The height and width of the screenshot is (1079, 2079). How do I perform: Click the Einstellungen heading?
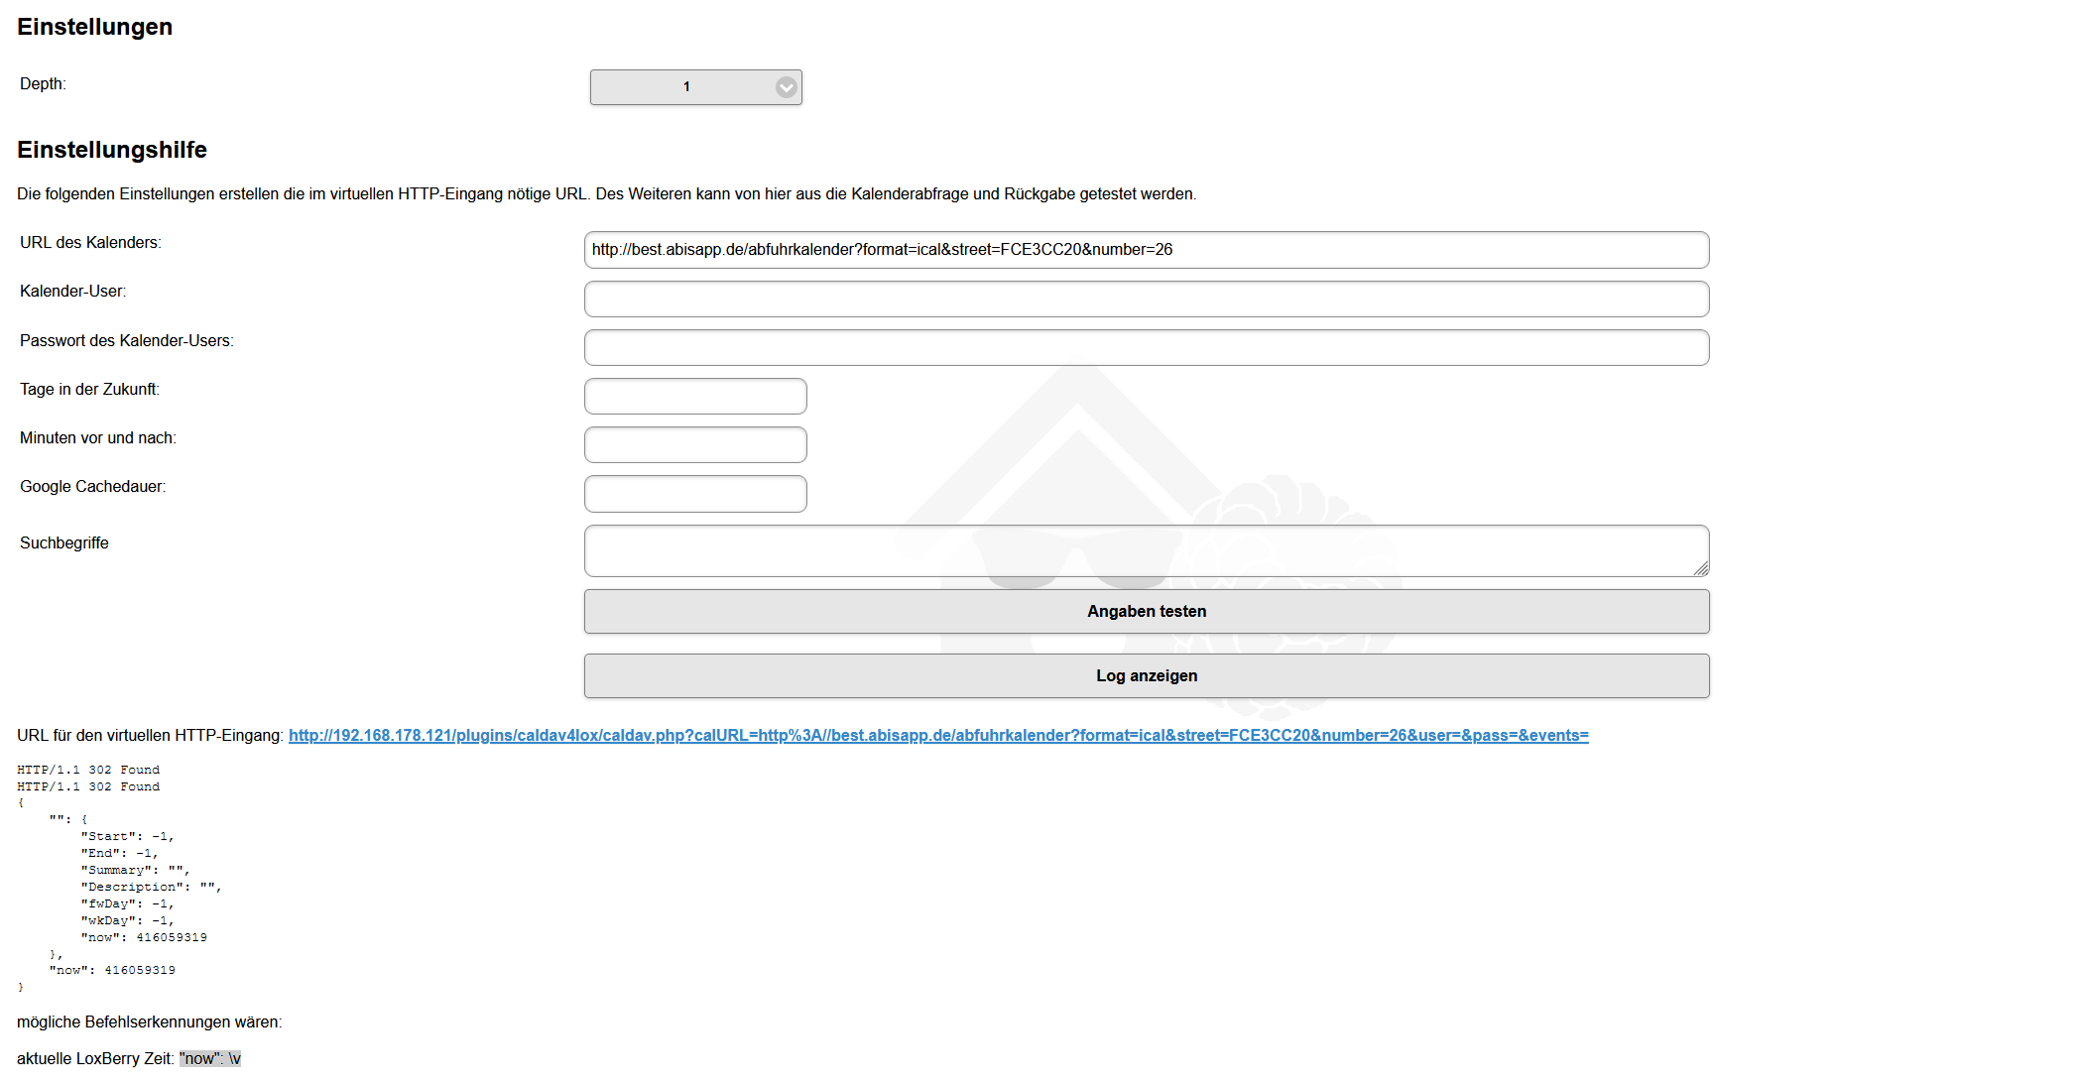coord(94,27)
